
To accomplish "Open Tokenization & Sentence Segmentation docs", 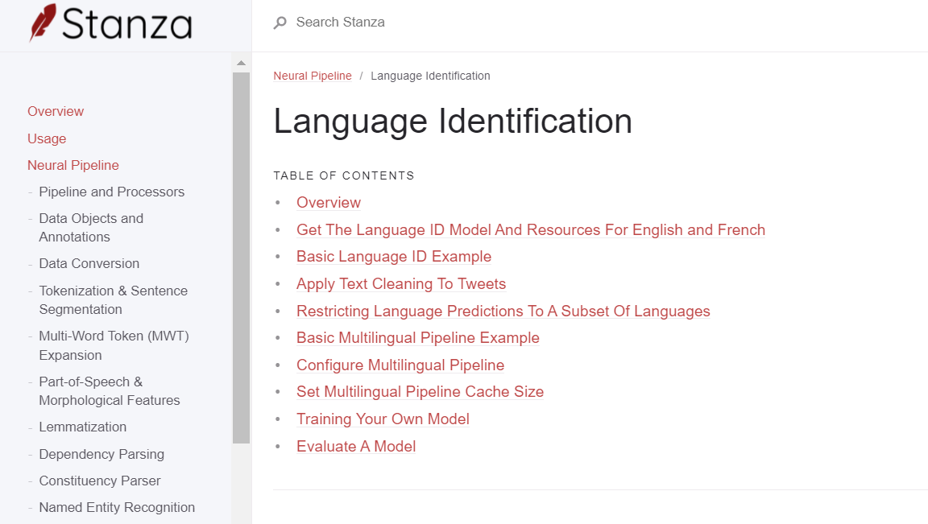I will (113, 299).
